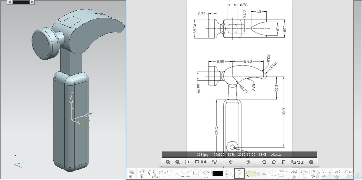362x180 pixels.
Task: Delete the current image with trash icon
Action: click(284, 162)
